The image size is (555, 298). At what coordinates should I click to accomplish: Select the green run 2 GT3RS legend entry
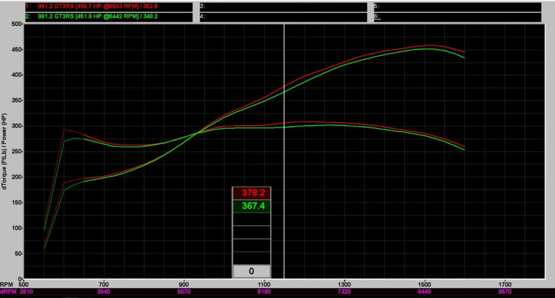pos(108,17)
